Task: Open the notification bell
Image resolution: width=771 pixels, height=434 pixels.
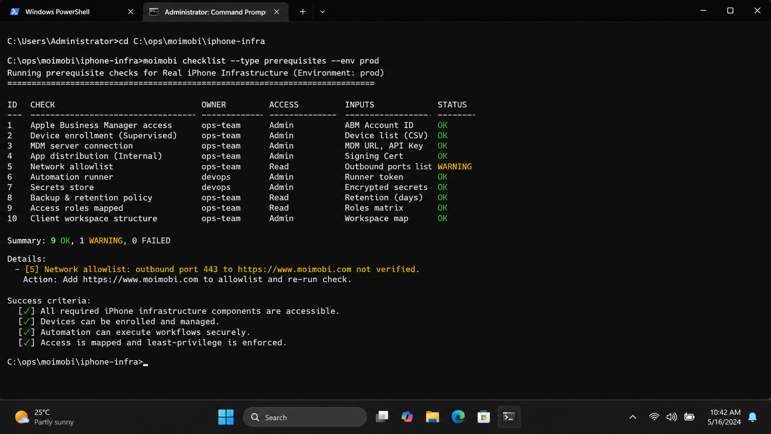Action: (x=753, y=417)
